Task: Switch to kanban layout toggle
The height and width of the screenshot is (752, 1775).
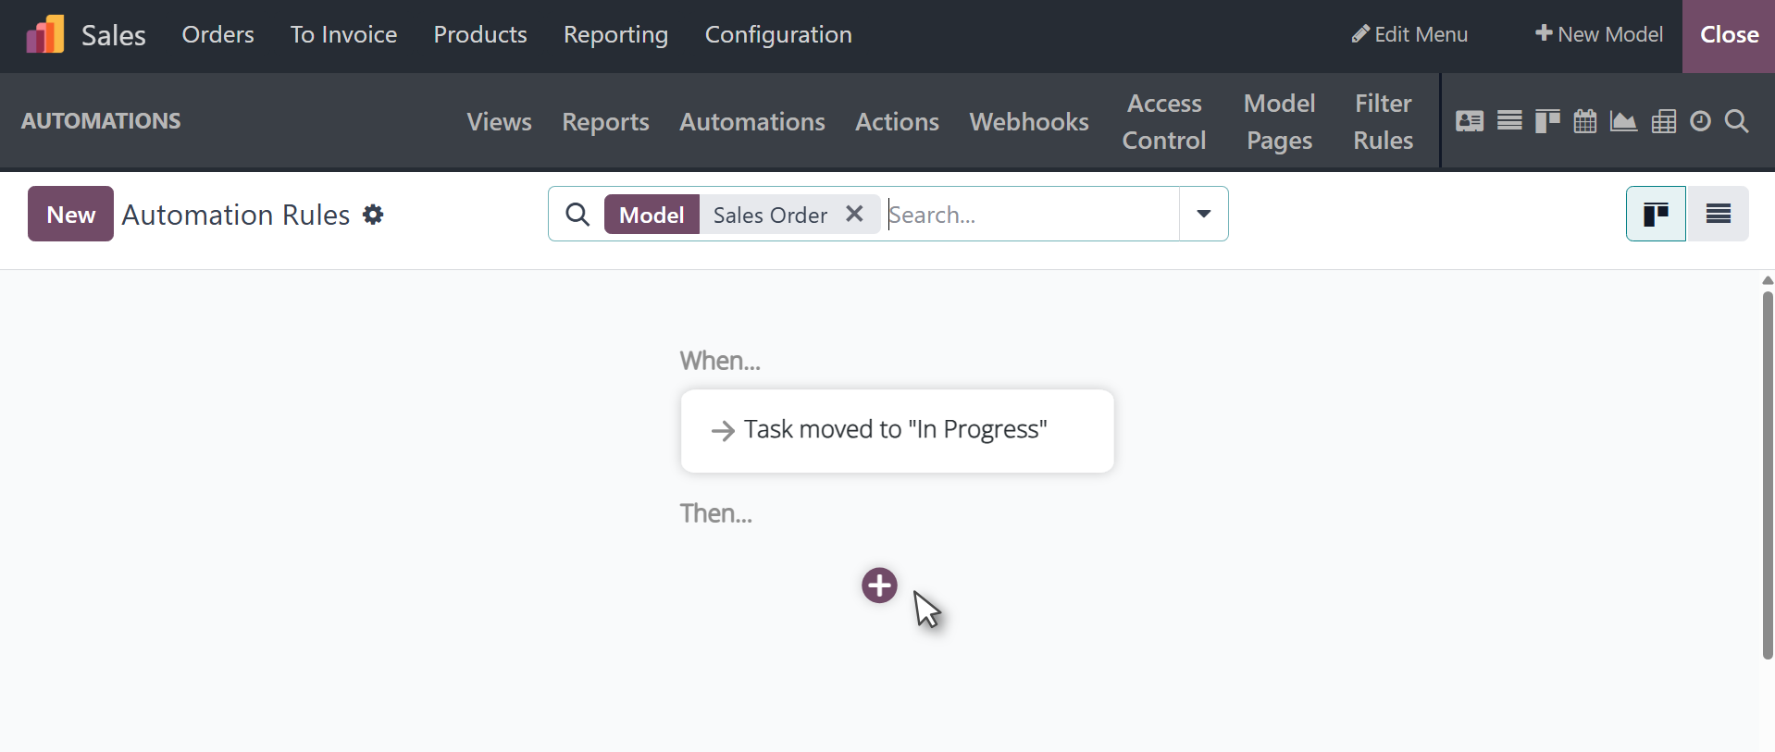Action: tap(1656, 215)
